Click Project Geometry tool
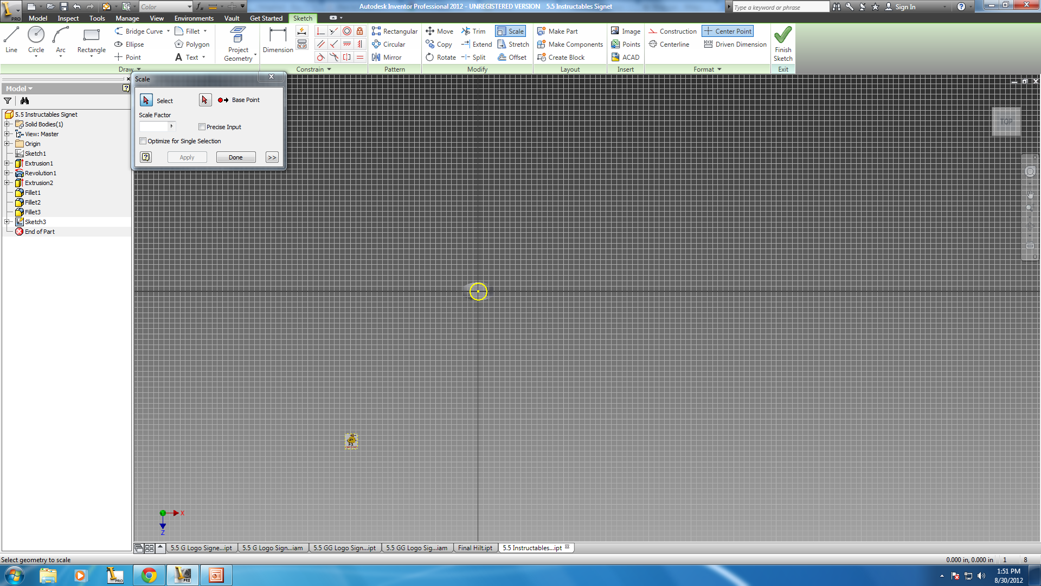 pos(239,44)
